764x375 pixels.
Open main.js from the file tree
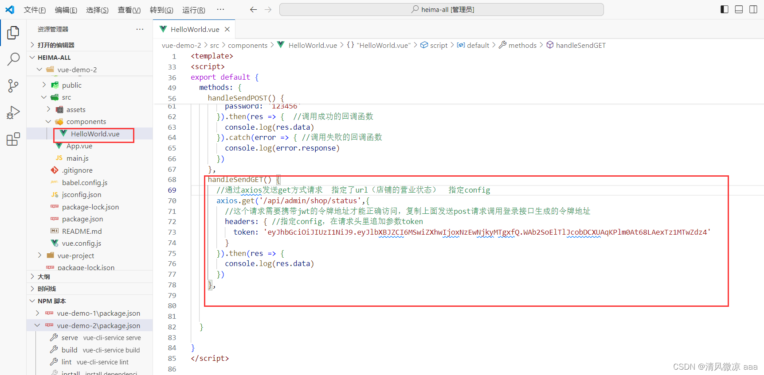click(90, 158)
